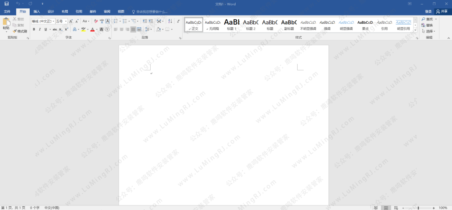Click the sort A-Z icon
This screenshot has width=452, height=210.
coord(170,21)
